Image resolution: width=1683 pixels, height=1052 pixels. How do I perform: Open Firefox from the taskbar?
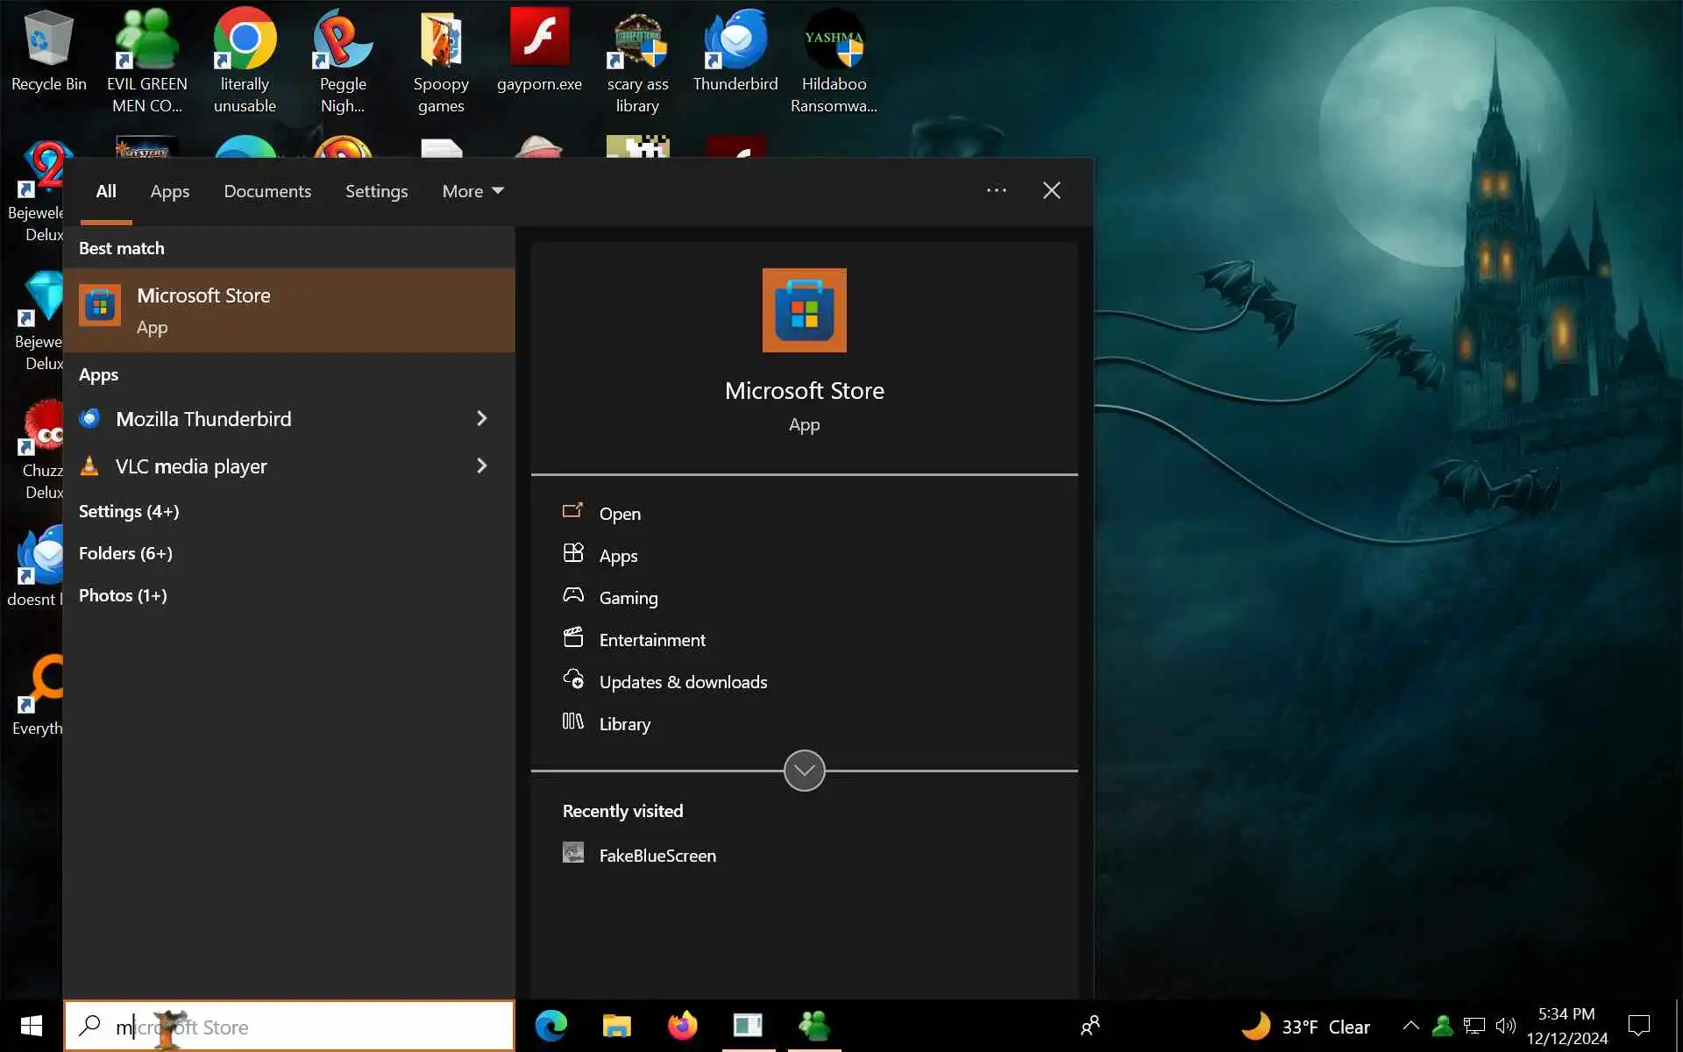pyautogui.click(x=682, y=1026)
